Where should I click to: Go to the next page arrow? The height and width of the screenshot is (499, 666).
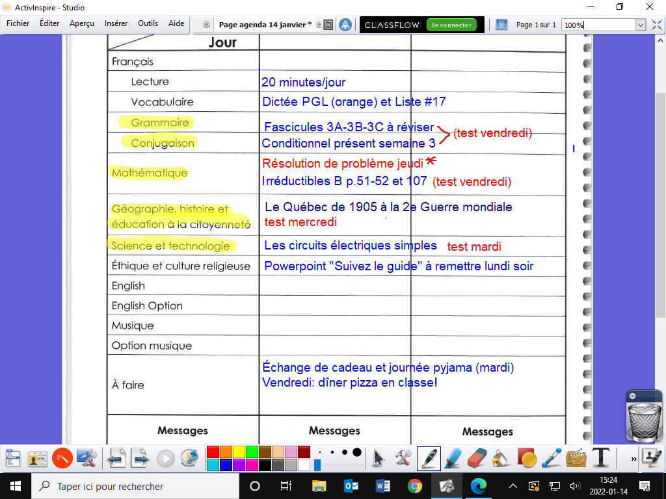[x=140, y=458]
